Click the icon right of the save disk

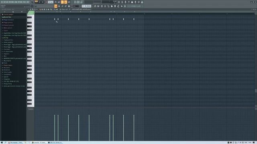tap(135, 2)
